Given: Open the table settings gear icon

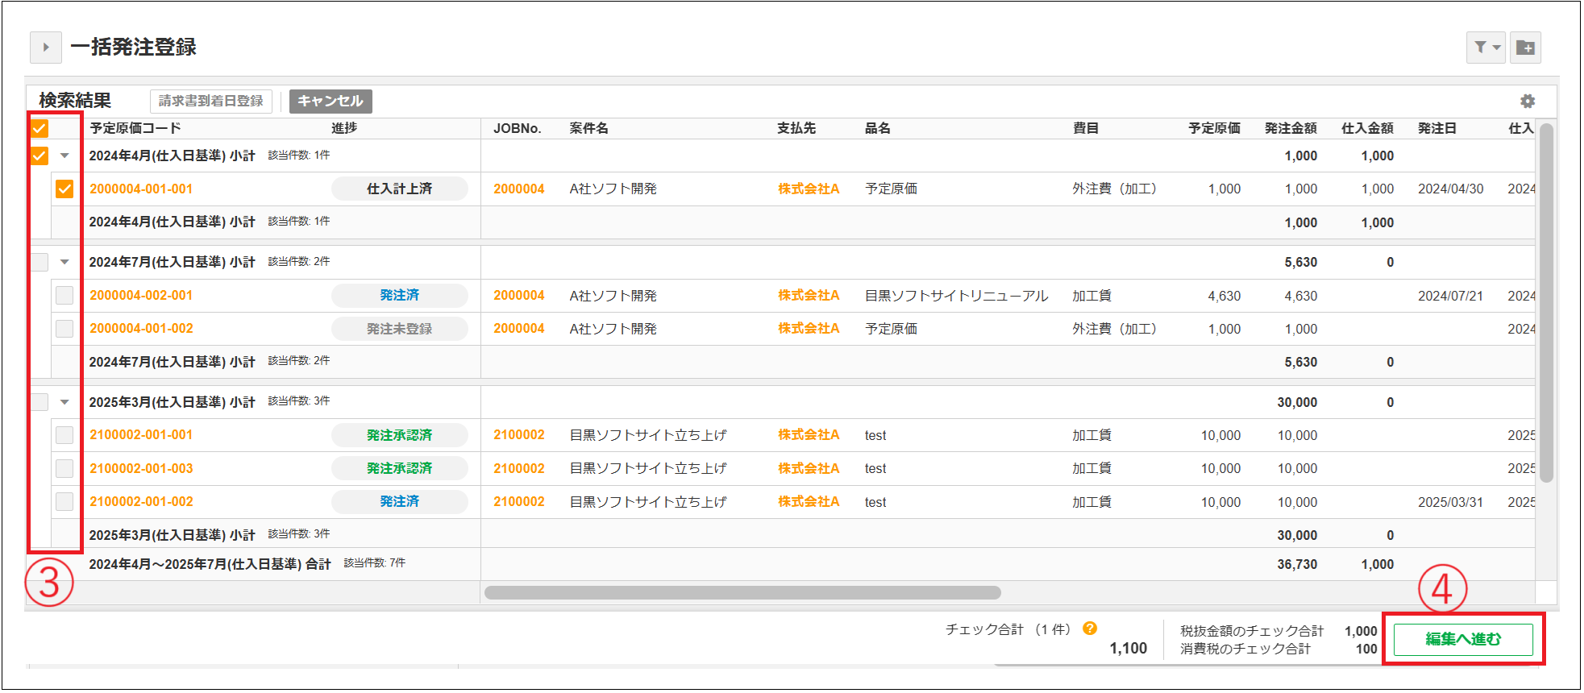Looking at the screenshot, I should tap(1527, 102).
